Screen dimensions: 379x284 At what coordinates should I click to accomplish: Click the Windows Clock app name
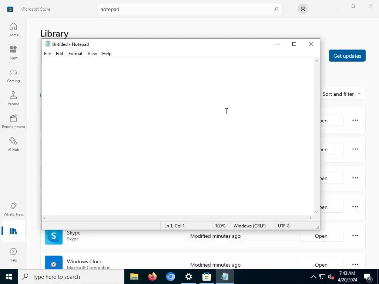[84, 261]
